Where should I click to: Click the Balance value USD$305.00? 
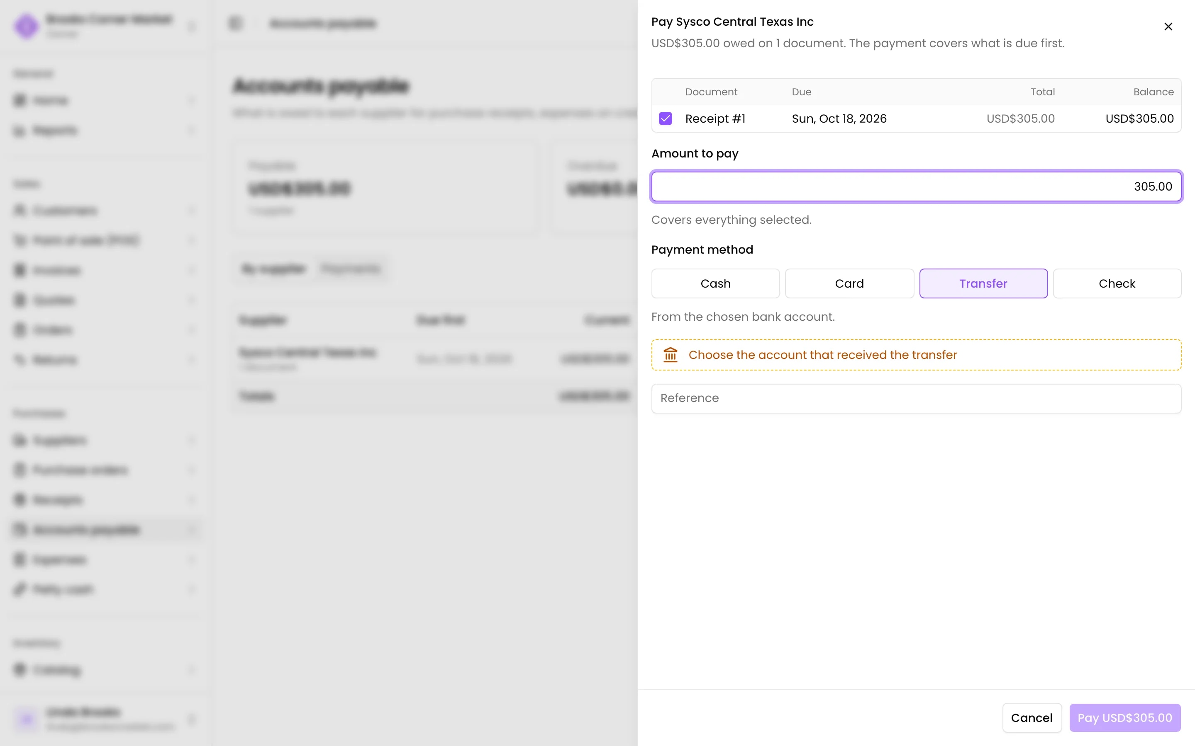[1139, 119]
